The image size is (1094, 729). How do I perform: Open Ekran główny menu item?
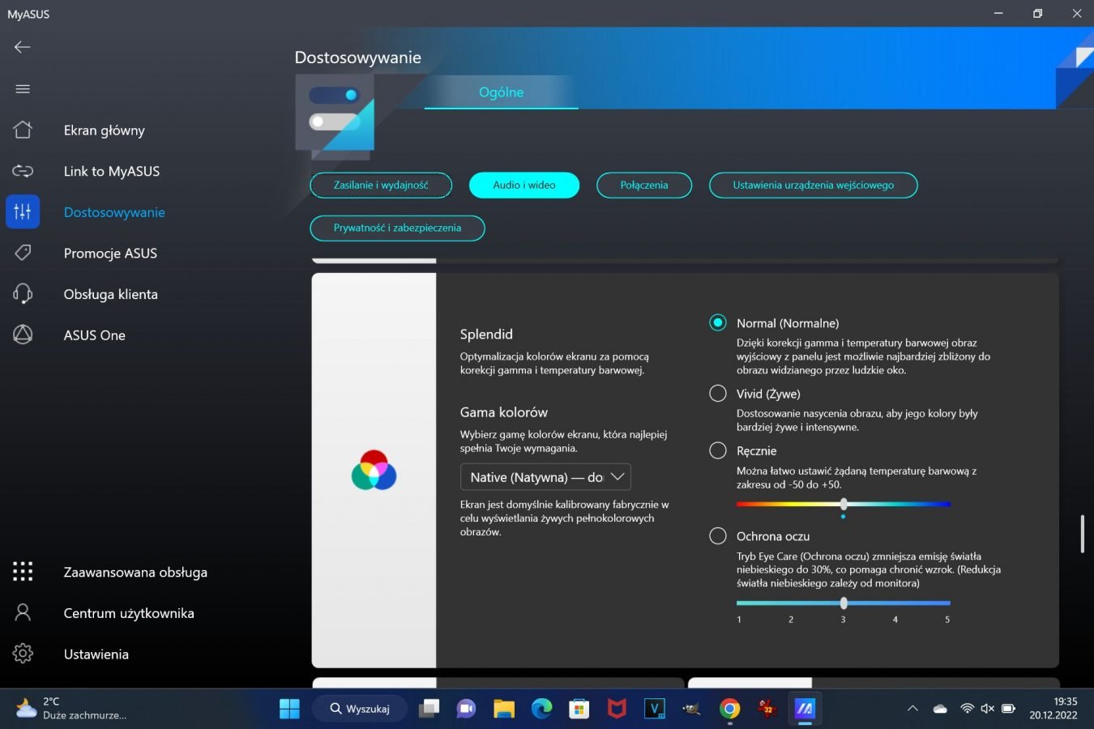coord(105,130)
